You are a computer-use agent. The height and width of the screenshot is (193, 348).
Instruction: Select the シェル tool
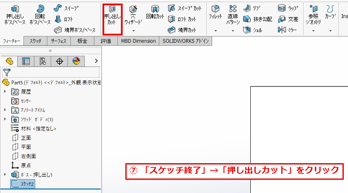tap(253, 30)
